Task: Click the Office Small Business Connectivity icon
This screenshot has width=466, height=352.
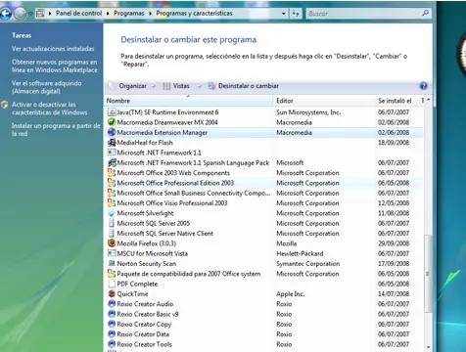Action: 112,193
